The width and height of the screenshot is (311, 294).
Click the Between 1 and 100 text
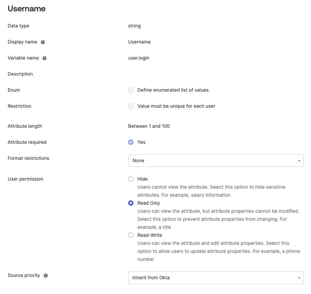pos(149,126)
